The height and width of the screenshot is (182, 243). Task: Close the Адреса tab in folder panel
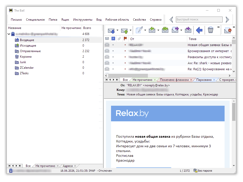click(x=75, y=166)
